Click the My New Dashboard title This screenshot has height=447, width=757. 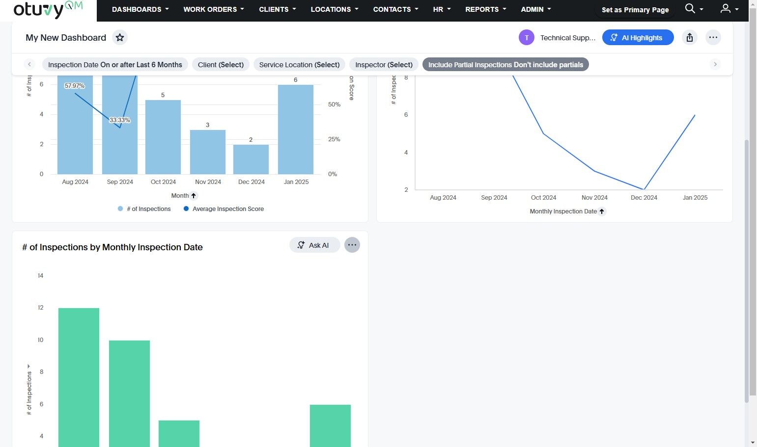pyautogui.click(x=66, y=38)
